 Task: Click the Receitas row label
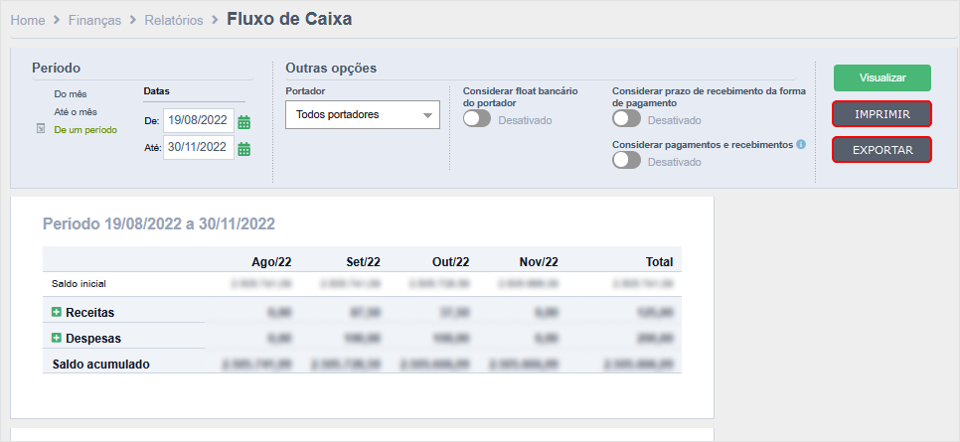coord(90,312)
